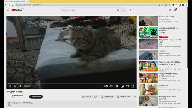Enable theater mode view
The width and height of the screenshot is (192, 108).
pos(127,86)
